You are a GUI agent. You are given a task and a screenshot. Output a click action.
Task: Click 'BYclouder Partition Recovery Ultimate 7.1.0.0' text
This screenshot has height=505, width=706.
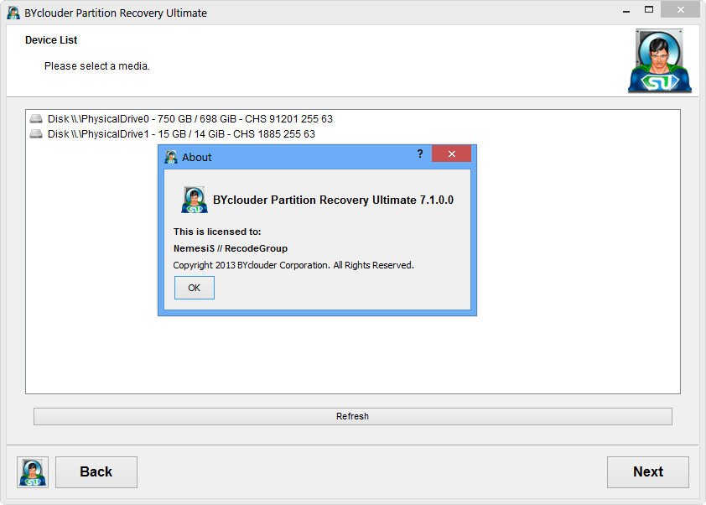point(333,200)
